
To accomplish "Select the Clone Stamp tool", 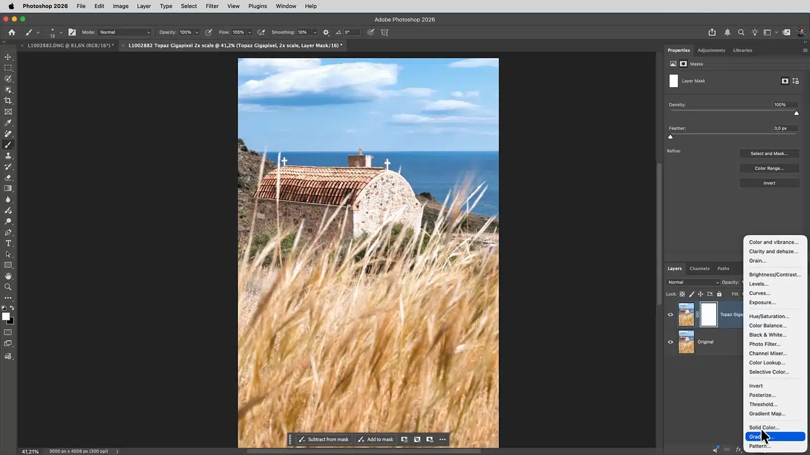I will coord(8,156).
